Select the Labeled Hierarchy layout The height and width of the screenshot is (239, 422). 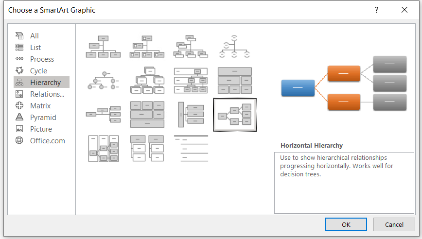coord(191,80)
